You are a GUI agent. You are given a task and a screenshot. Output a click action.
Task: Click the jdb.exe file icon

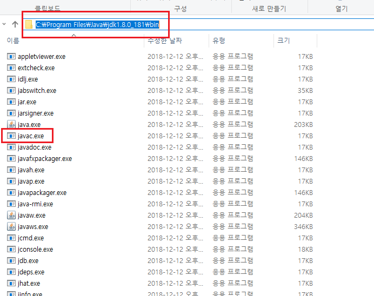[x=11, y=261]
